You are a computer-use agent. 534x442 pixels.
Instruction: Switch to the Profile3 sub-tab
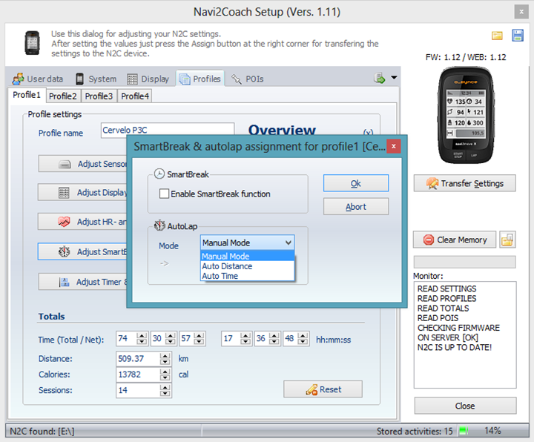point(99,96)
